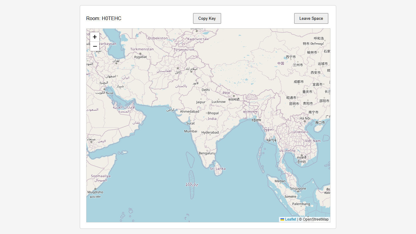Screen dimensions: 416x234
Task: Zoom in on the map
Action: [x=95, y=37]
